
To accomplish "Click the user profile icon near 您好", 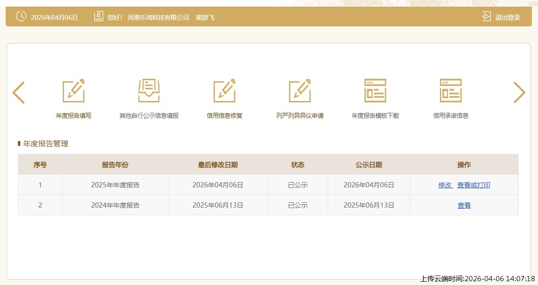I will click(99, 17).
